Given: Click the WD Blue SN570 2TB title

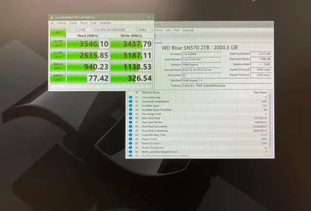Looking at the screenshot, I should pyautogui.click(x=200, y=48).
